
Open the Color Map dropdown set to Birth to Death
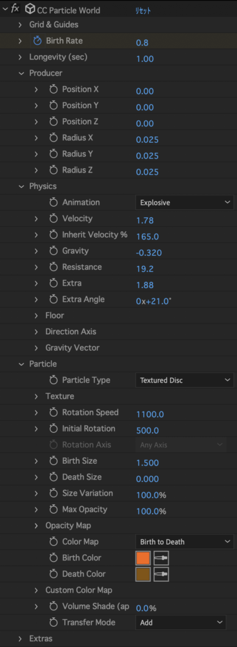click(x=184, y=541)
